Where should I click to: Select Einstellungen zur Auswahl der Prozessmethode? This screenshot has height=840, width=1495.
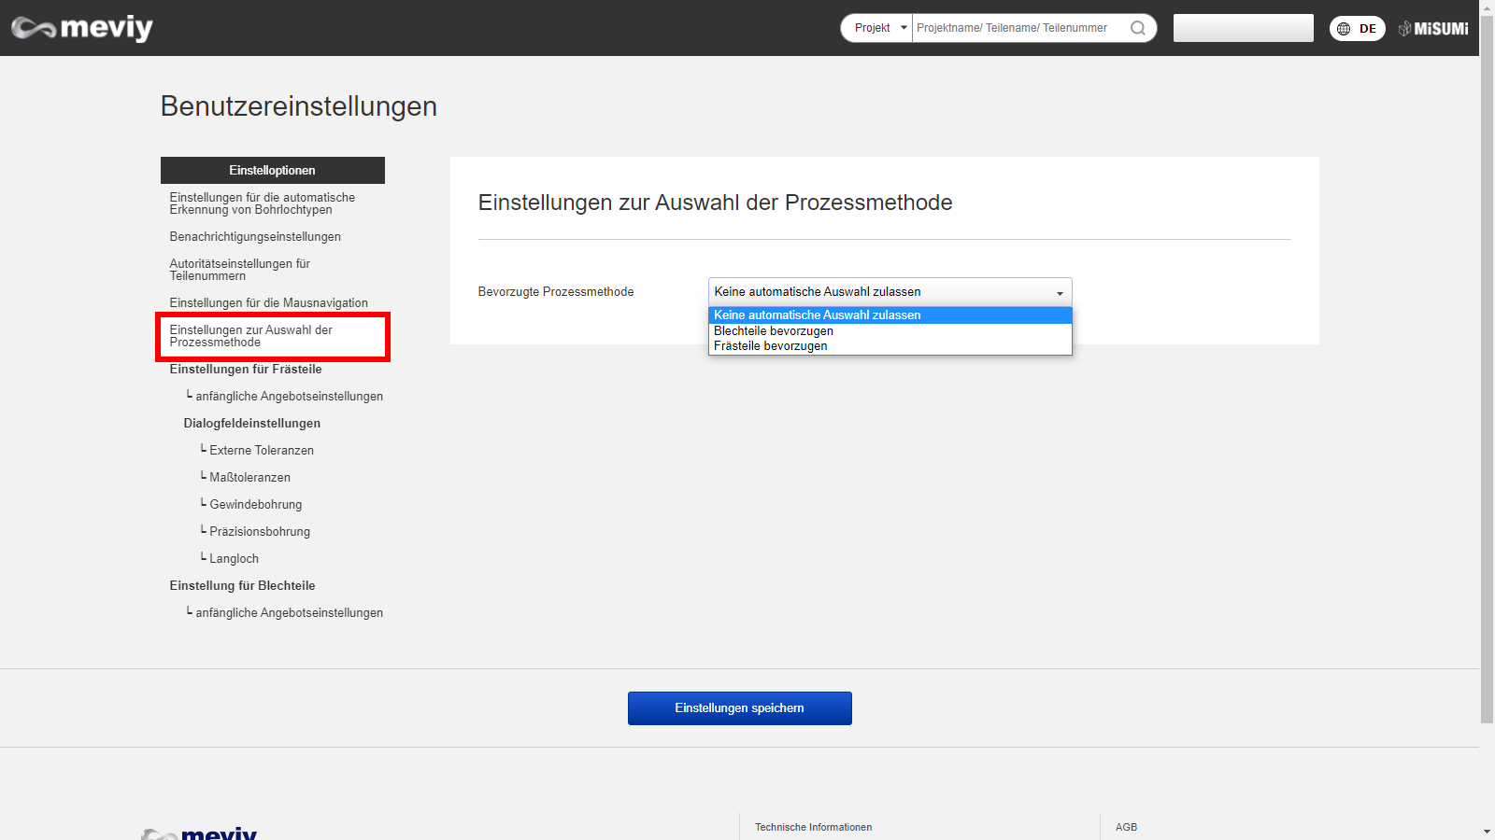point(251,336)
